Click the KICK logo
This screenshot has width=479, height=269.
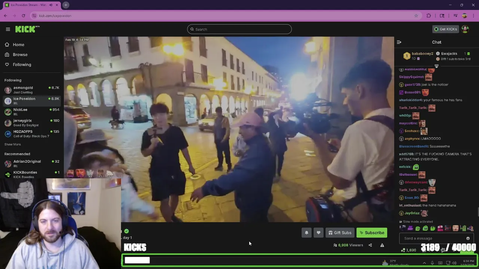pos(27,29)
